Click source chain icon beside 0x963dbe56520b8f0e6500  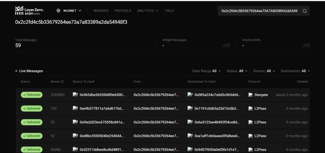(75, 95)
